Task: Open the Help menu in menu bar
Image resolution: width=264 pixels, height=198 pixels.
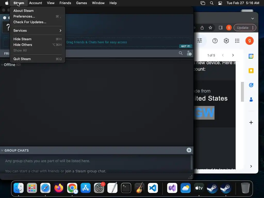Action: [x=113, y=3]
